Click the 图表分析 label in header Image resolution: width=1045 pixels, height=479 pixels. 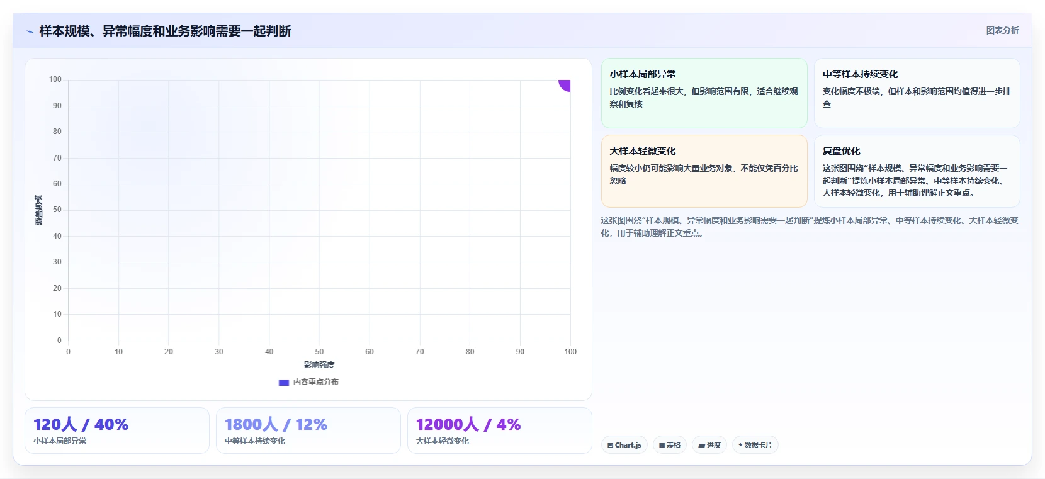1002,30
